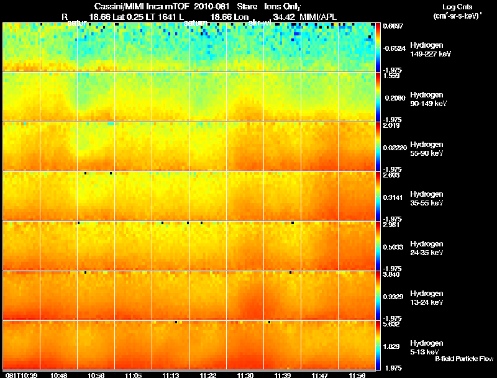The image size is (497, 378).
Task: Click the 'Hydrogen 5-13 keV' label
Action: 427,348
